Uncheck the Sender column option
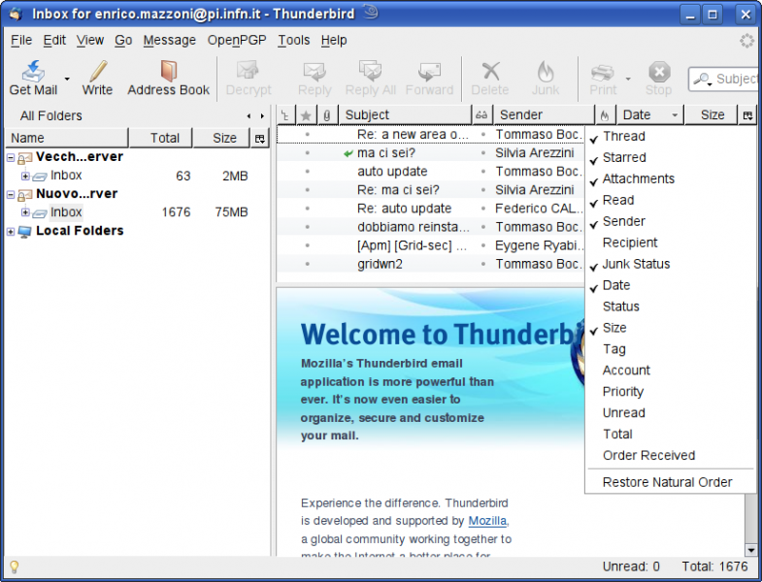The width and height of the screenshot is (762, 582). (x=669, y=221)
